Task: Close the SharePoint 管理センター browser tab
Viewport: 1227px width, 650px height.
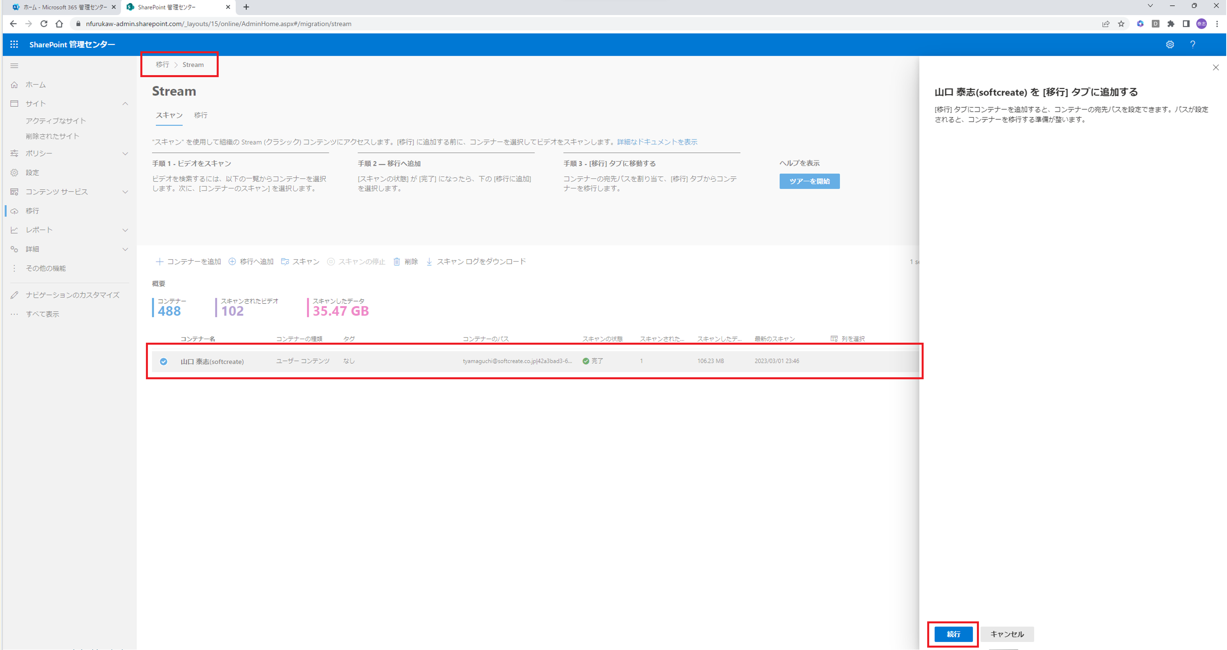Action: 228,7
